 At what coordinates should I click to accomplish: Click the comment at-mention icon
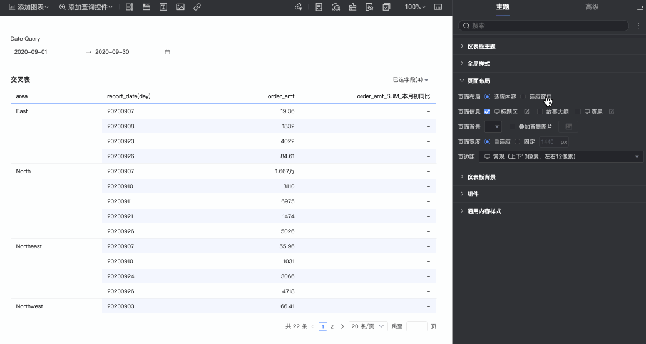tap(336, 7)
